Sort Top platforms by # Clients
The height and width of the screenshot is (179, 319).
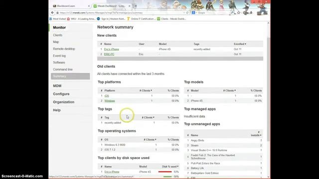146,90
